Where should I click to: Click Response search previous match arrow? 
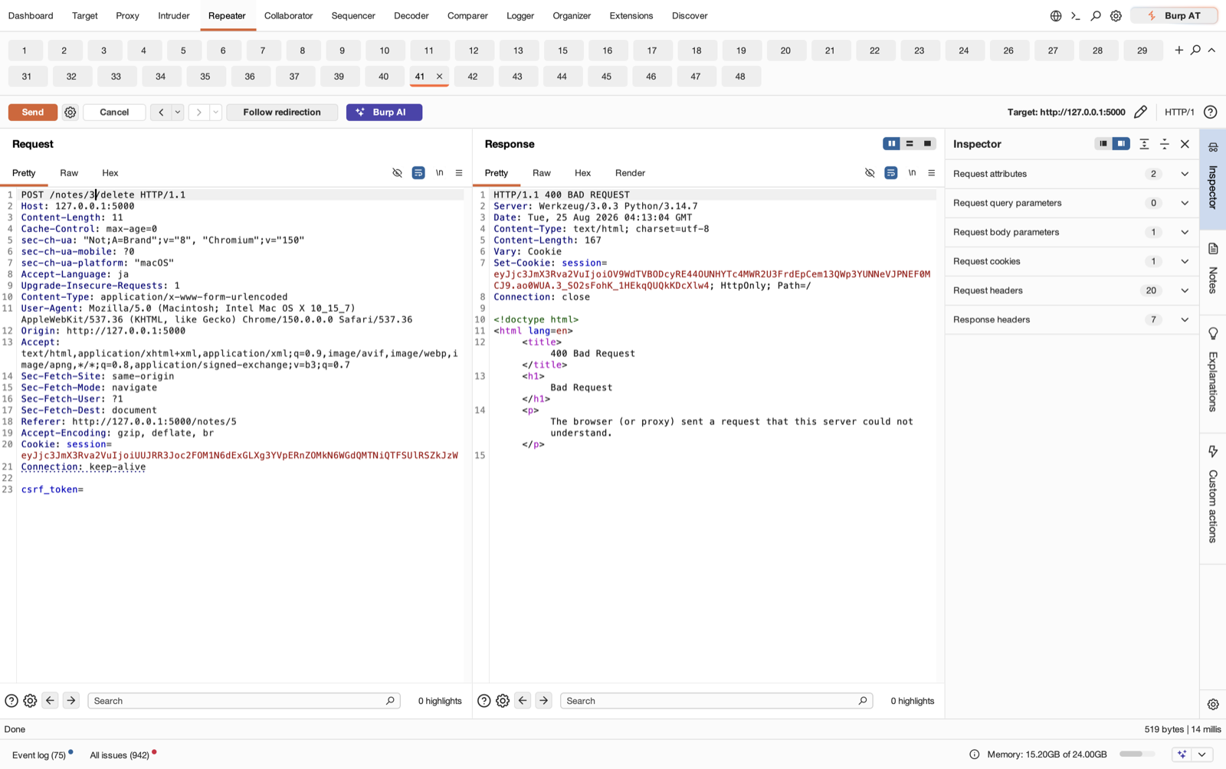pyautogui.click(x=523, y=701)
